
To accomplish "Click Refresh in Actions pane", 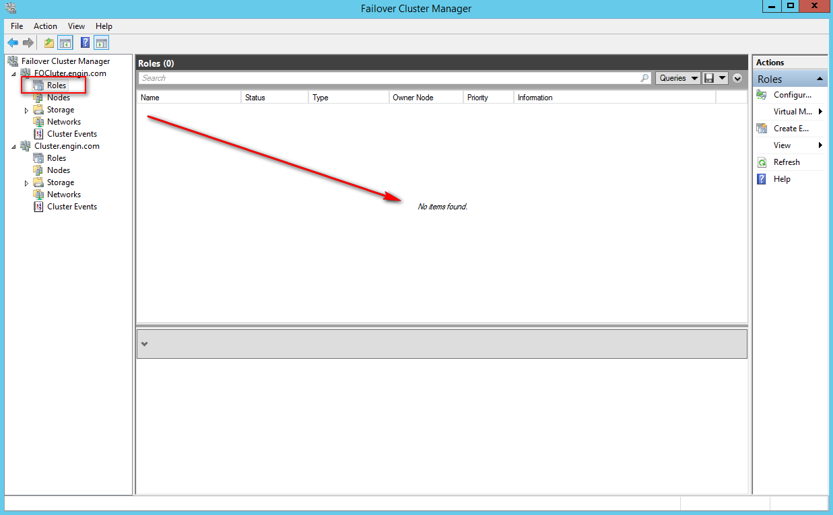I will point(787,162).
